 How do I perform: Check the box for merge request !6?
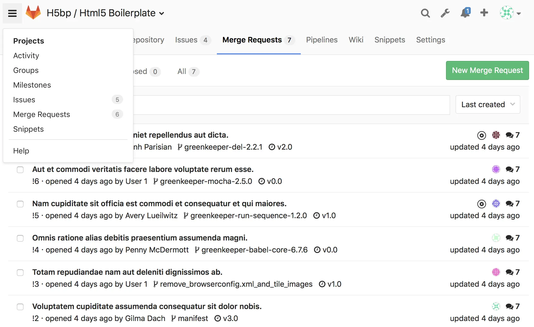[20, 170]
